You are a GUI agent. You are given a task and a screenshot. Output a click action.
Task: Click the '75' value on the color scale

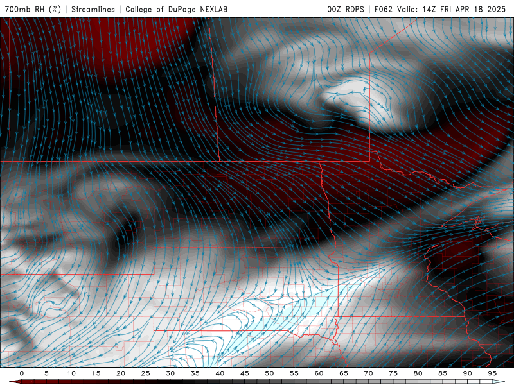(393, 373)
